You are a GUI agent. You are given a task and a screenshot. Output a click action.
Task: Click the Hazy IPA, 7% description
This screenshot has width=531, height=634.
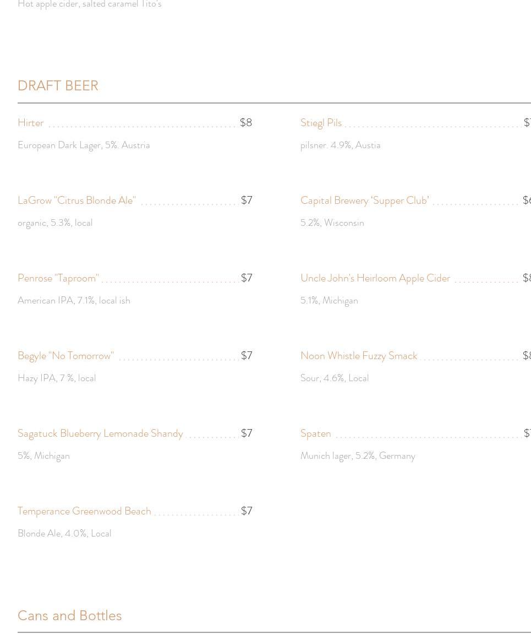[x=57, y=378]
